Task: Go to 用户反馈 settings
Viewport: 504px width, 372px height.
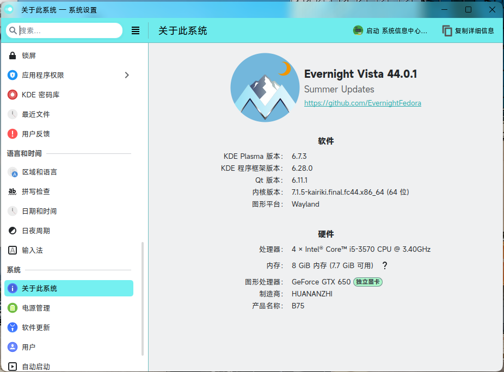Action: click(x=69, y=134)
